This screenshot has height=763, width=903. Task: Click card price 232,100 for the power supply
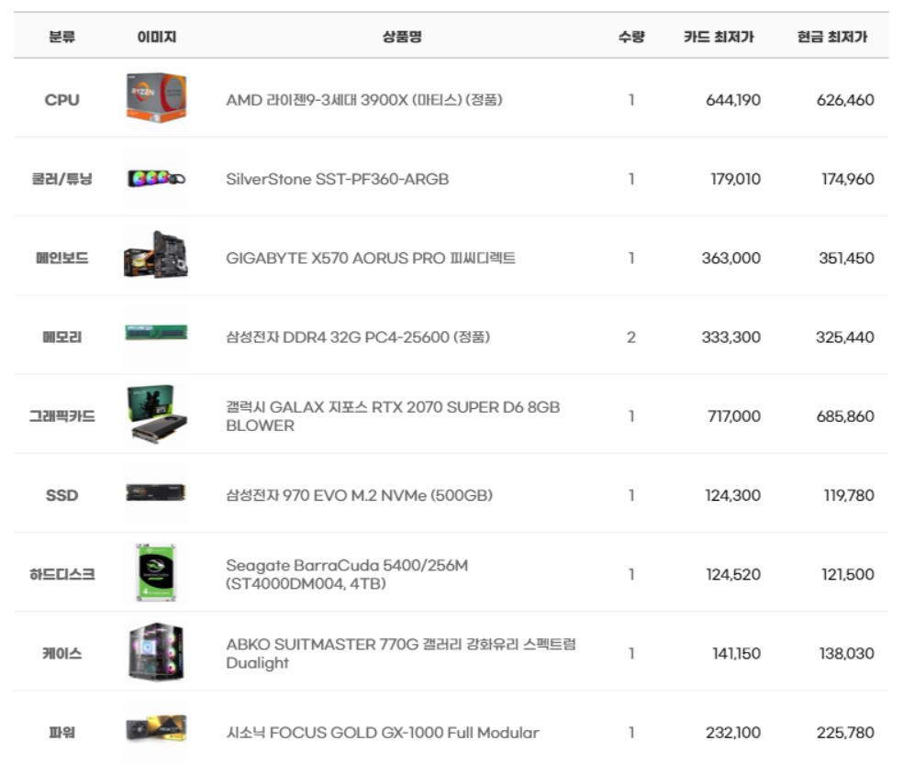click(x=733, y=733)
